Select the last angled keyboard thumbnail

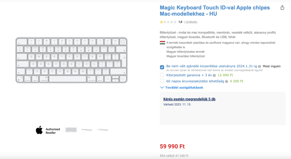tap(103, 130)
